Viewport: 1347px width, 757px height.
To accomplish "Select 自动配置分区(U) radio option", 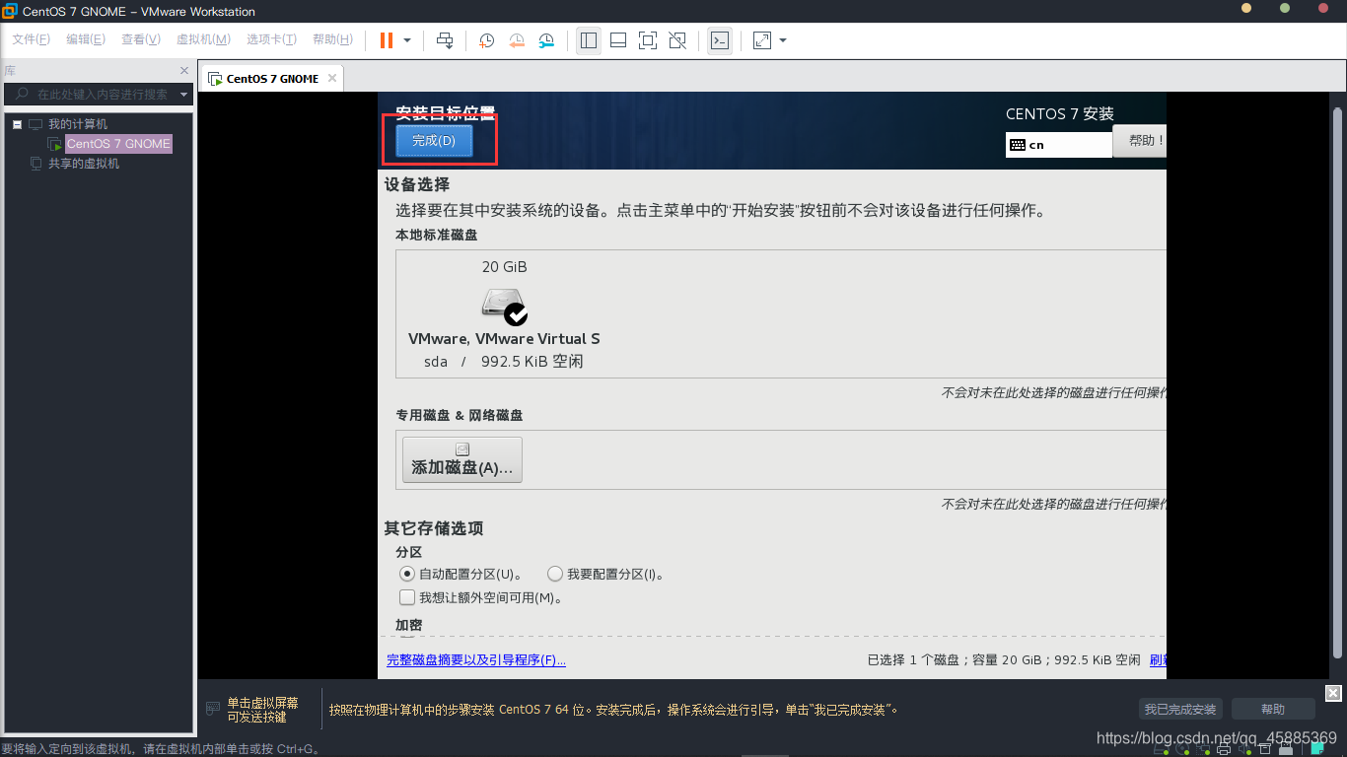I will tap(406, 574).
